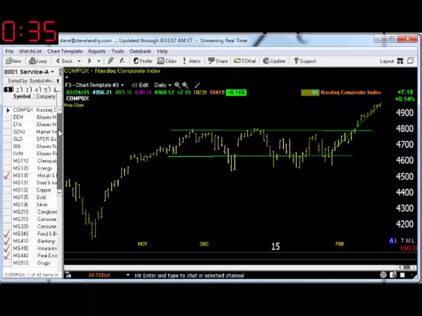This screenshot has width=422, height=316.
Task: Click the forward arrow in the toolbar
Action: click(90, 61)
